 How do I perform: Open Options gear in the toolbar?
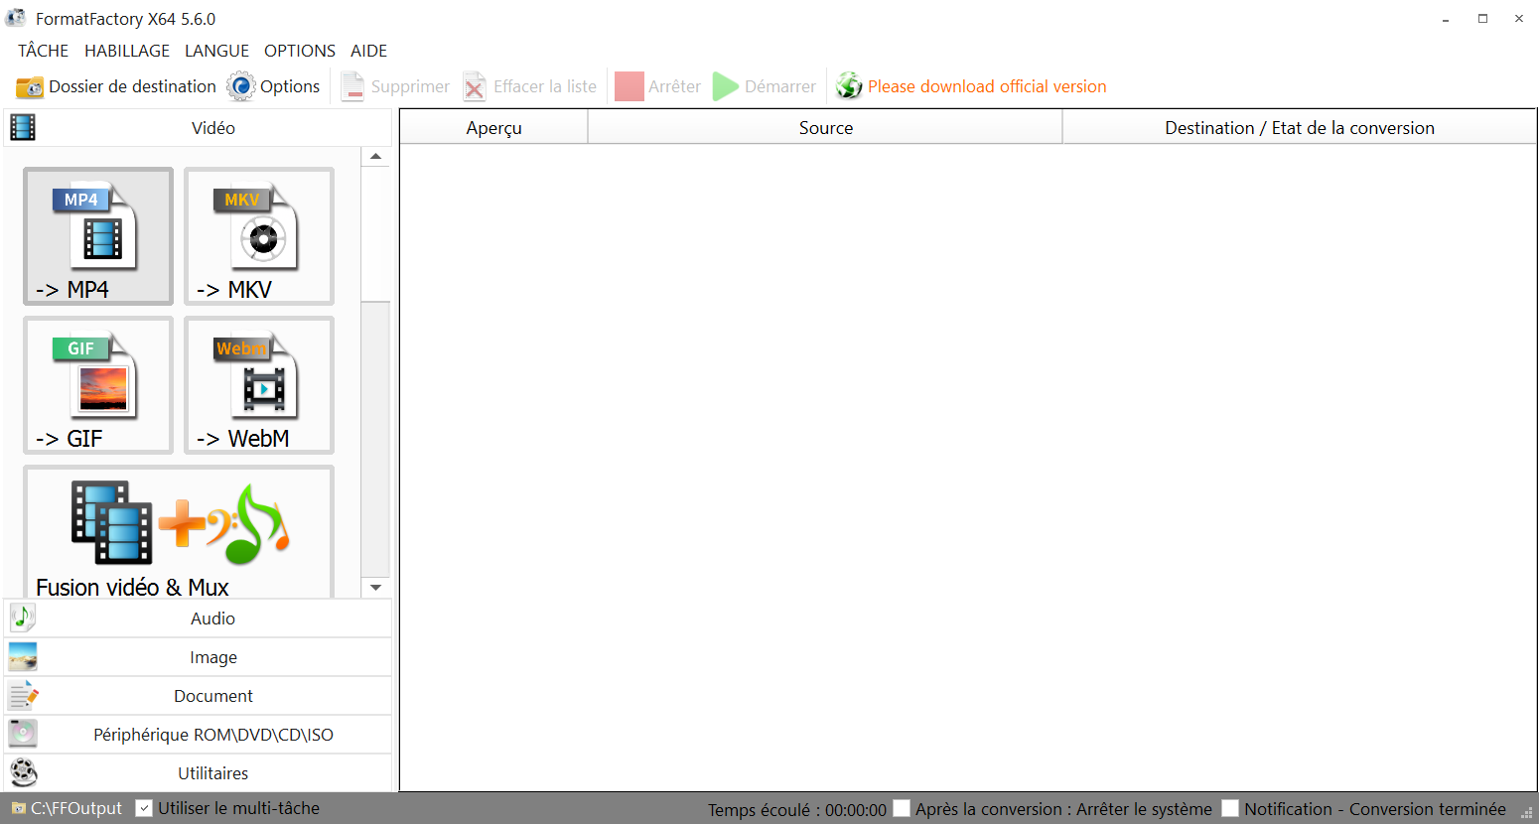click(x=241, y=87)
